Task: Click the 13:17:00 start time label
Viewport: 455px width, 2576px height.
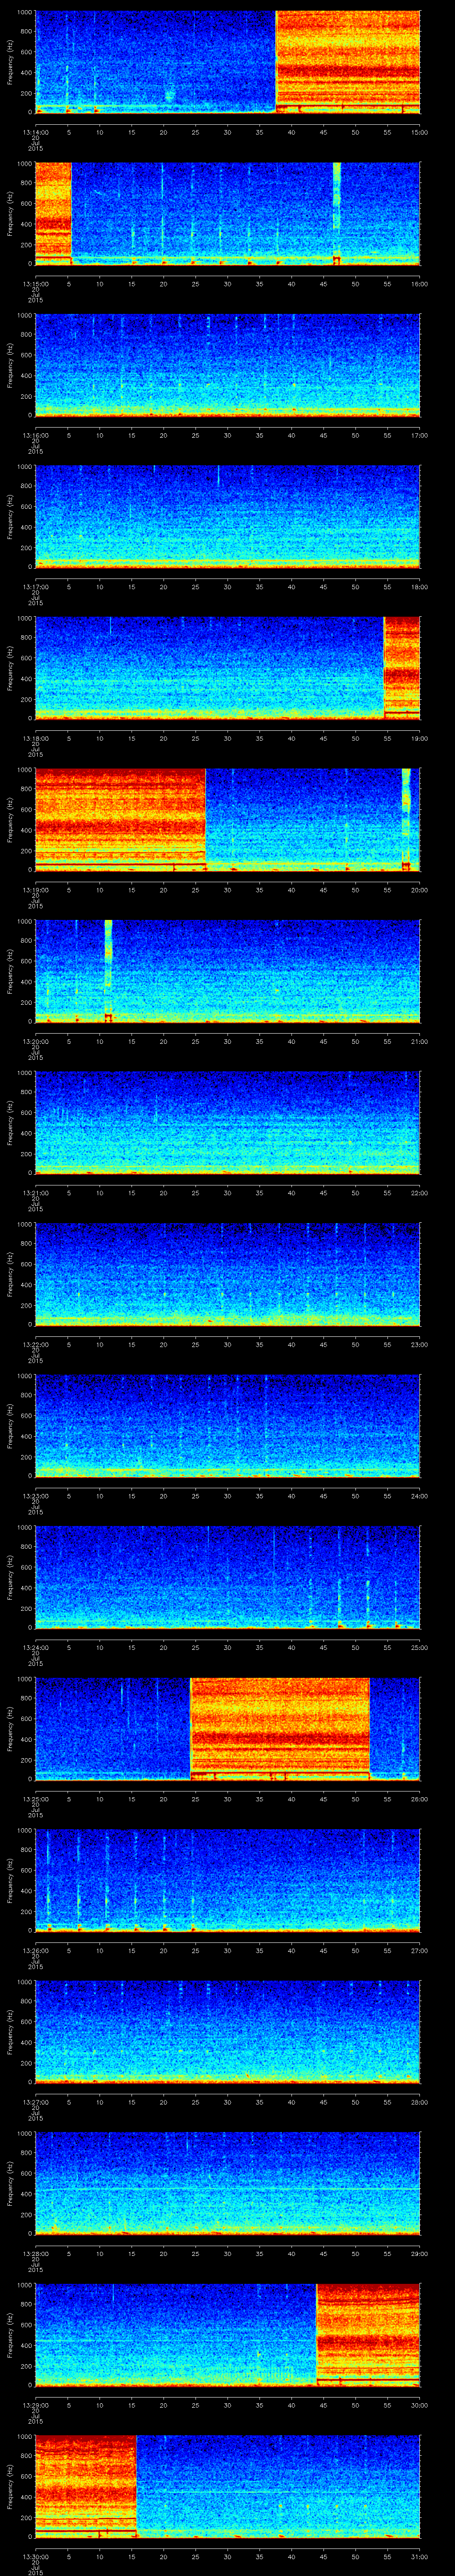Action: pyautogui.click(x=35, y=587)
